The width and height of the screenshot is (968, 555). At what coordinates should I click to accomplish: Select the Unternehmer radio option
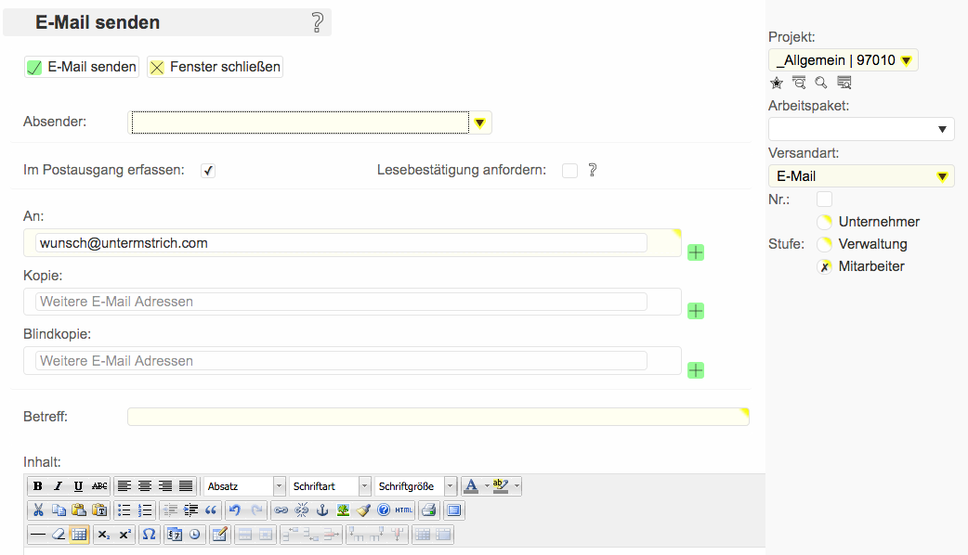coord(824,222)
